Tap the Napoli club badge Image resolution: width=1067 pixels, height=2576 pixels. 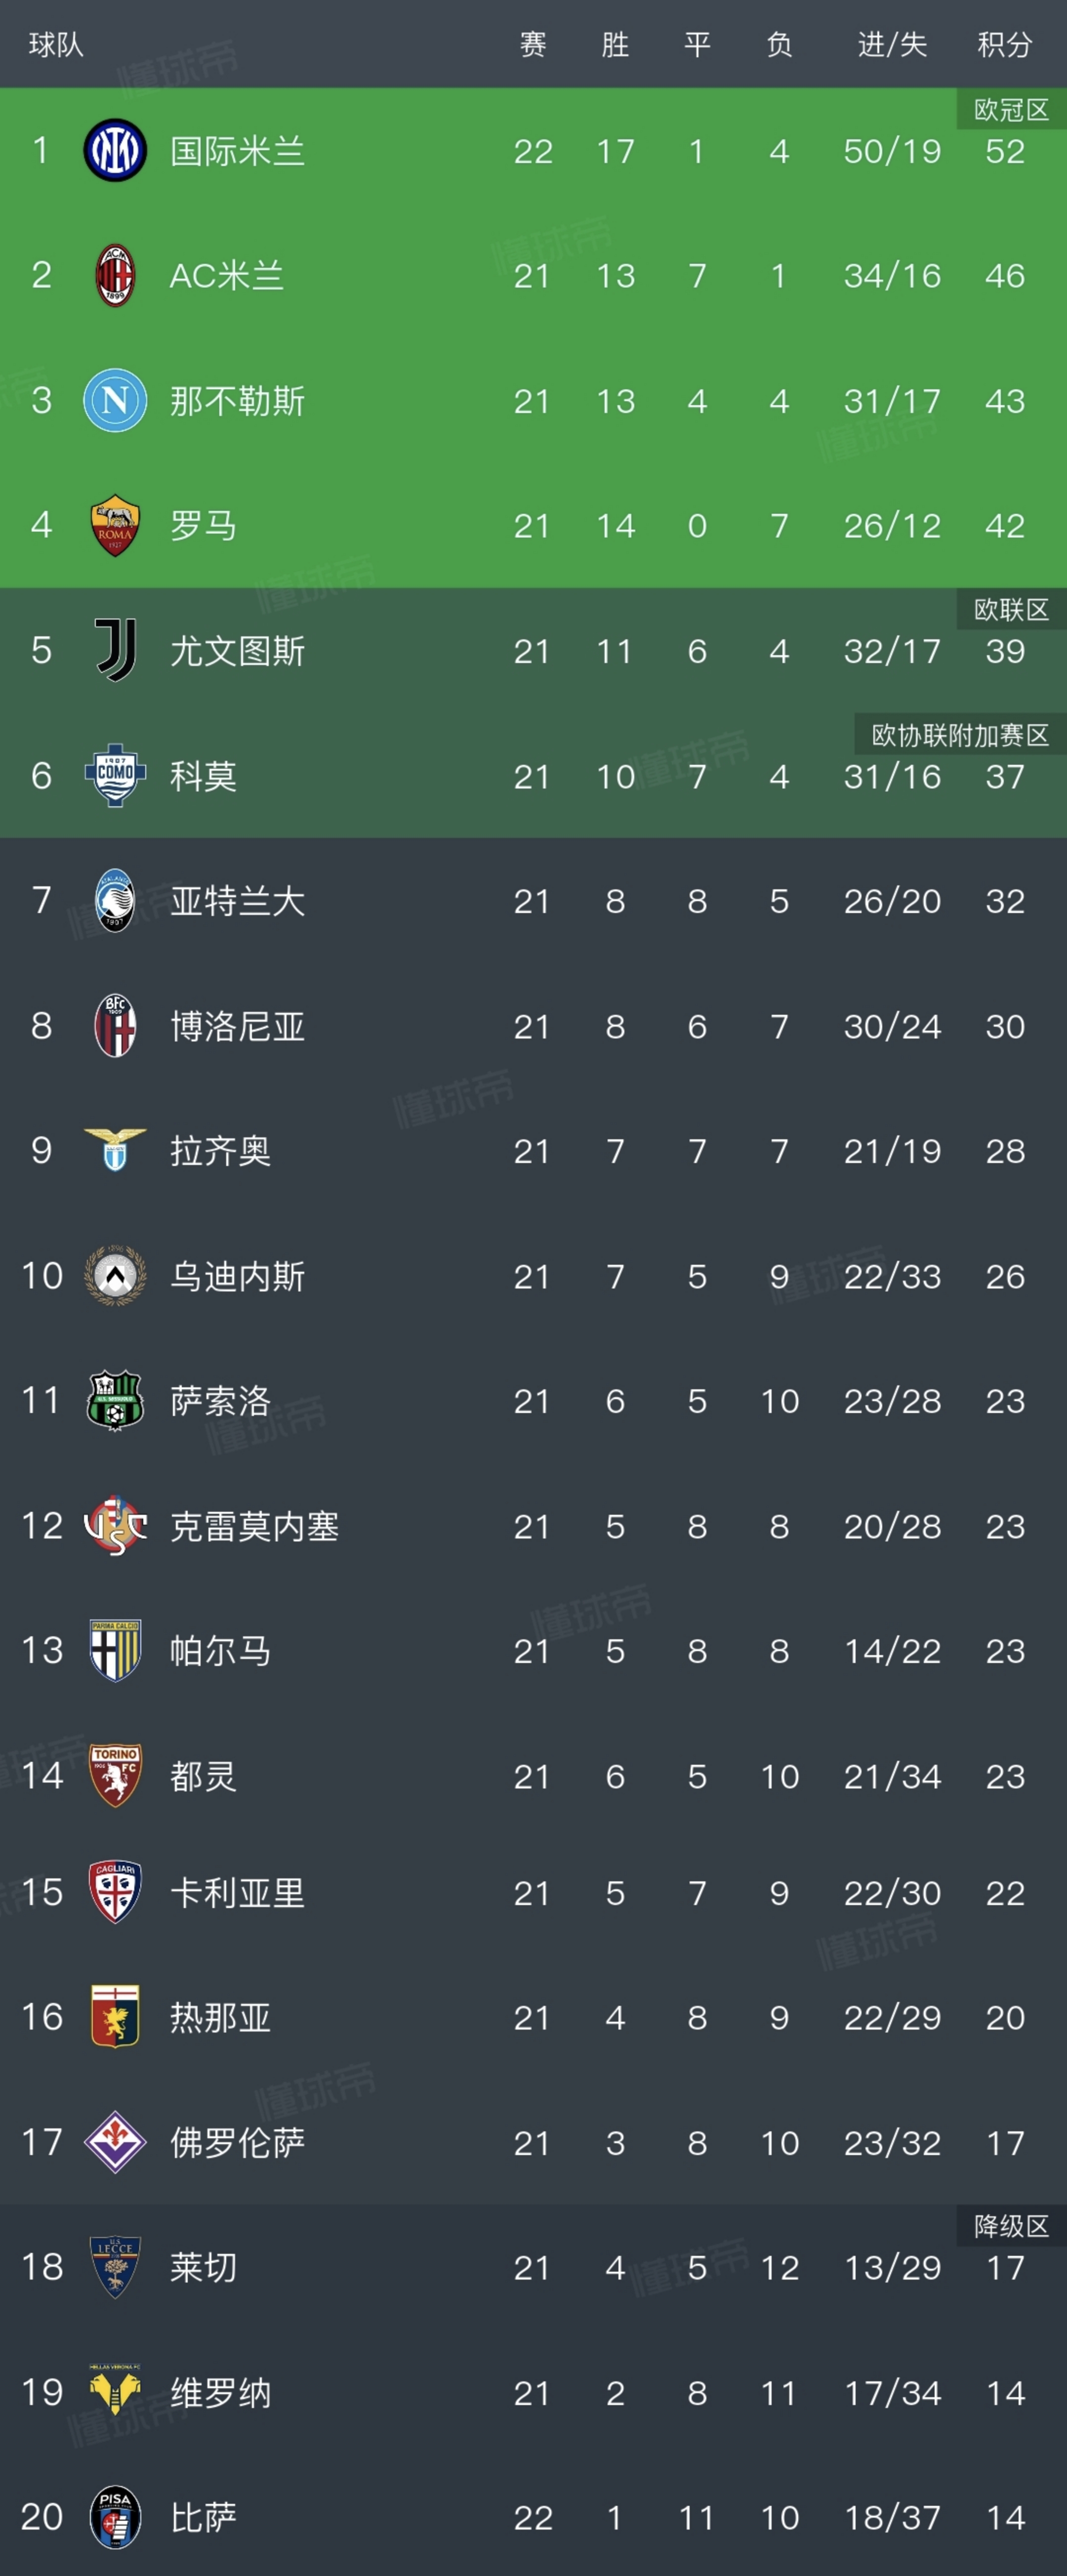pos(115,401)
